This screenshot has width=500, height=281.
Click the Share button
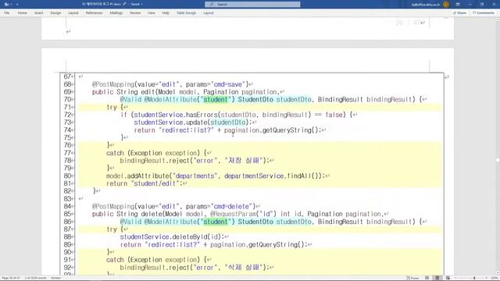coord(460,13)
